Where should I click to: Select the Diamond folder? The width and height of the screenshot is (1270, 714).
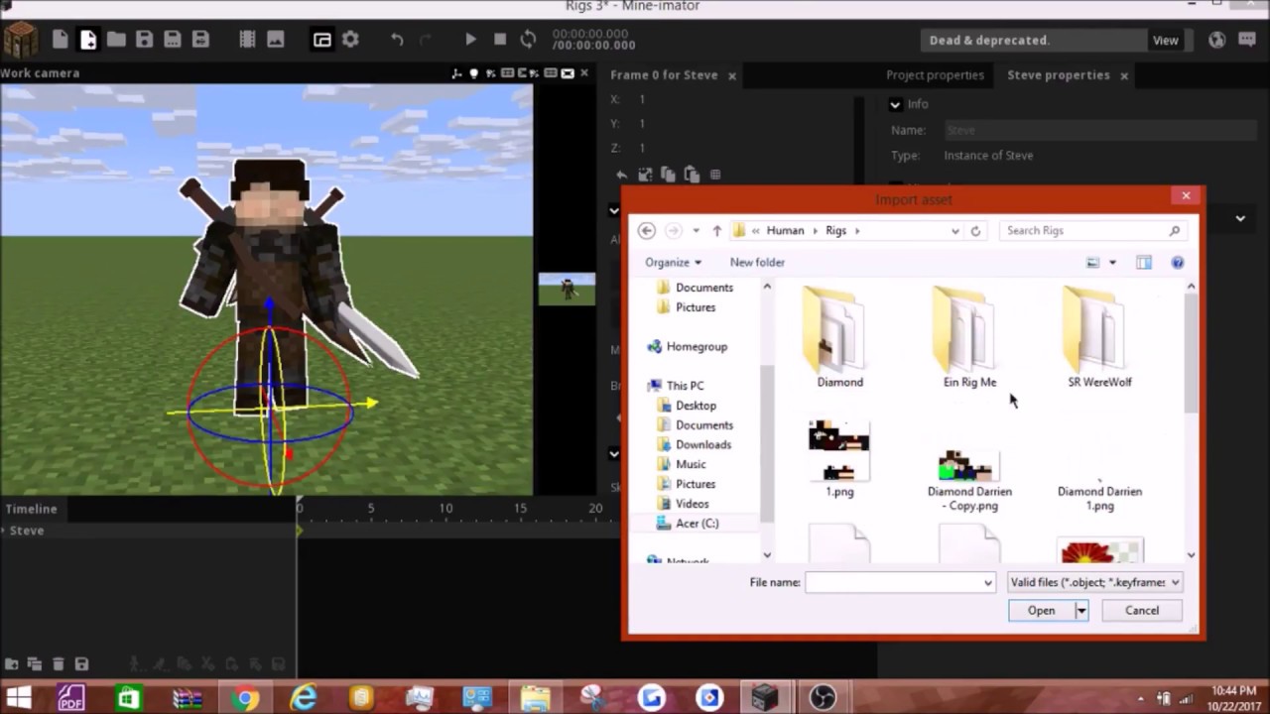(x=839, y=337)
